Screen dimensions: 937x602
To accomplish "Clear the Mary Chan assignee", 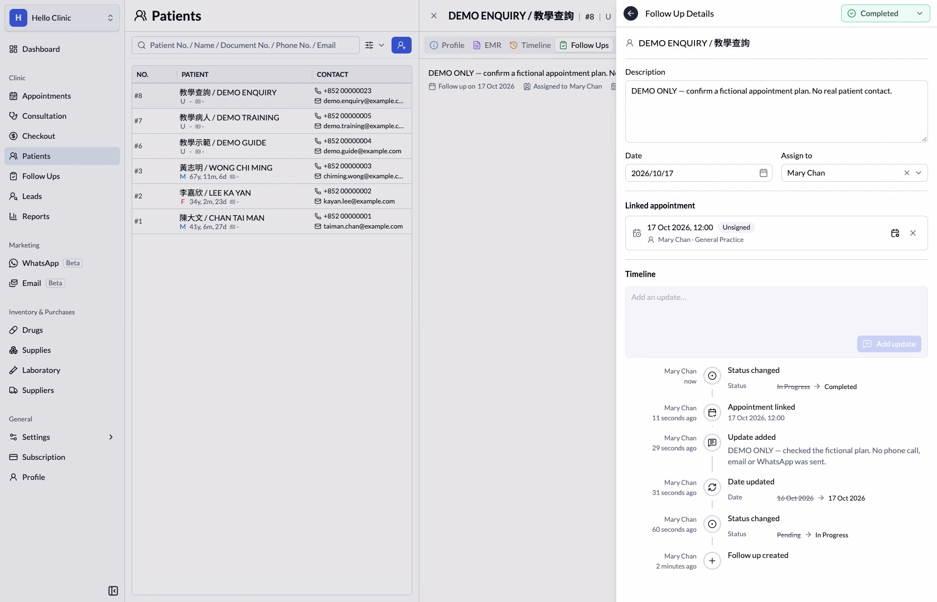I will tap(907, 173).
